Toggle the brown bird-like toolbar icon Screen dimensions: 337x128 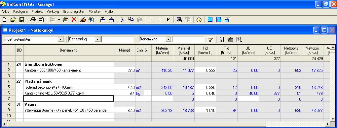pyautogui.click(x=83, y=20)
